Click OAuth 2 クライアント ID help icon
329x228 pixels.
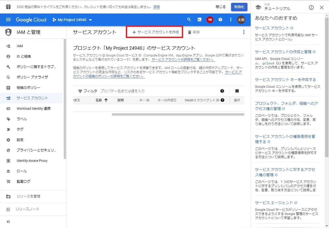tap(222, 100)
